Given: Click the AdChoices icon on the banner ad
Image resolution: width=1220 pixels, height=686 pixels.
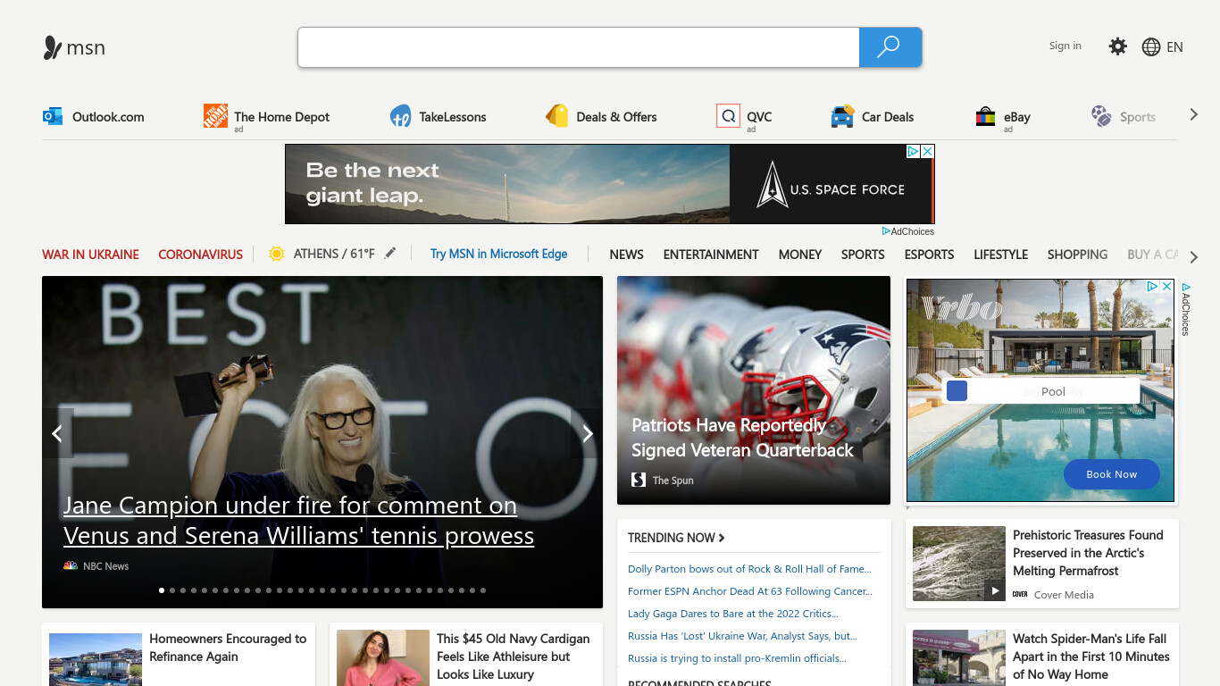Looking at the screenshot, I should (914, 152).
